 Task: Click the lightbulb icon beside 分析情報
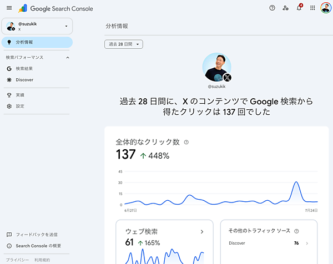click(x=9, y=42)
